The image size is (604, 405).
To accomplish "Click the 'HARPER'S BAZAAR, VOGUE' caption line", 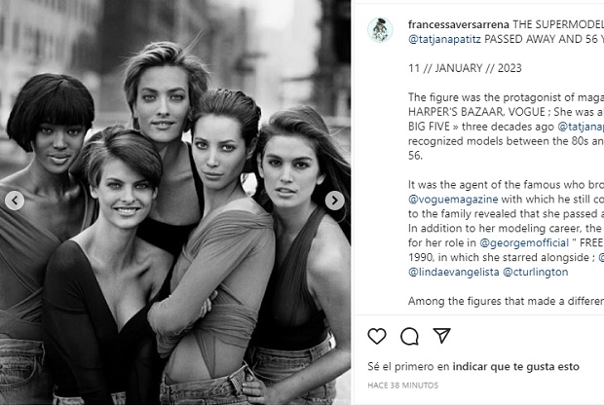I will (506, 112).
